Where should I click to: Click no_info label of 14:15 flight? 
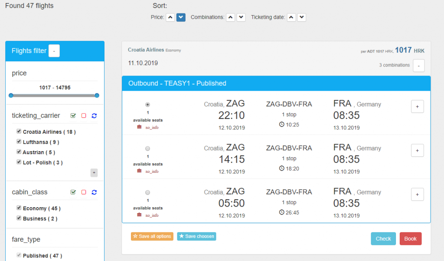pos(152,172)
